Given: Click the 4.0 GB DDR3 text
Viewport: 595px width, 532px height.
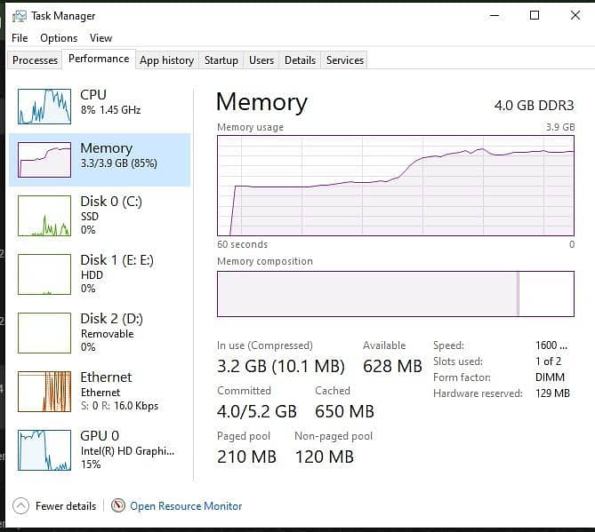Looking at the screenshot, I should point(534,106).
